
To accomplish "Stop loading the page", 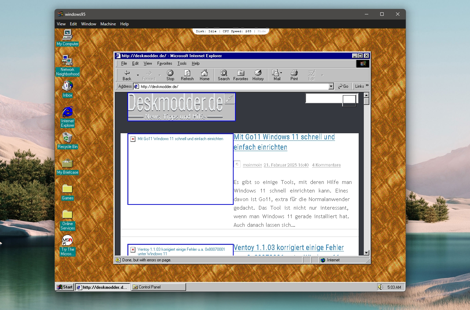I will pos(170,75).
